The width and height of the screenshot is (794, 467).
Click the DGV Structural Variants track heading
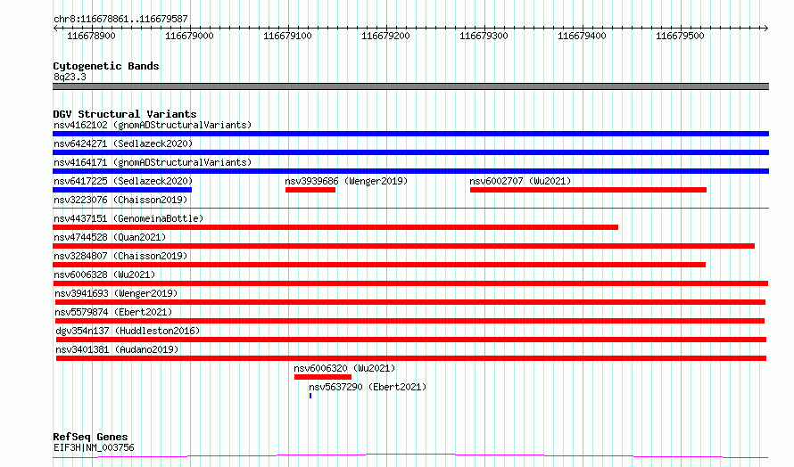(125, 114)
